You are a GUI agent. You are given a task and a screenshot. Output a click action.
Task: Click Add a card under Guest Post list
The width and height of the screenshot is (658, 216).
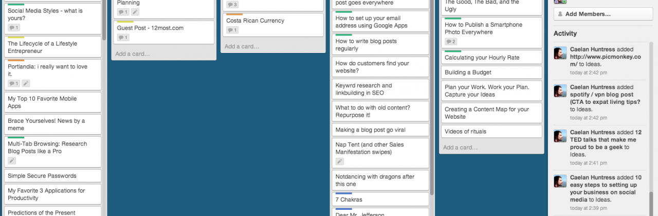click(x=133, y=53)
